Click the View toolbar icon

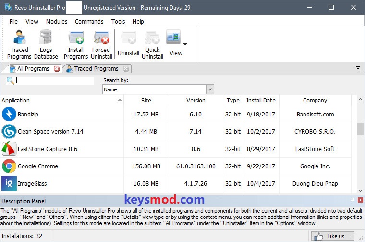pos(173,37)
